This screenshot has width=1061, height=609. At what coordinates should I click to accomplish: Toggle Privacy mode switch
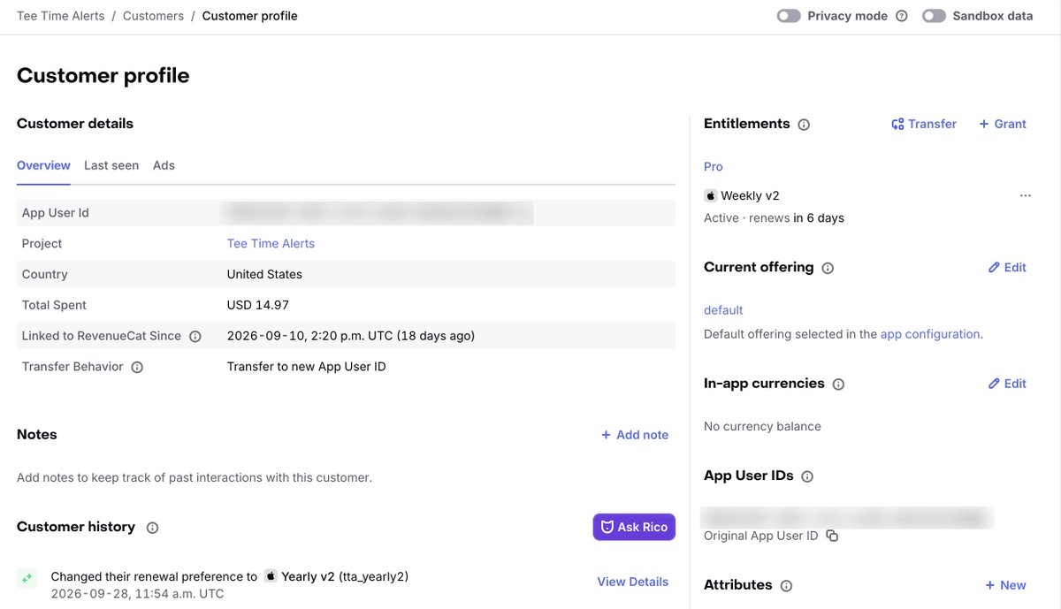pos(789,16)
